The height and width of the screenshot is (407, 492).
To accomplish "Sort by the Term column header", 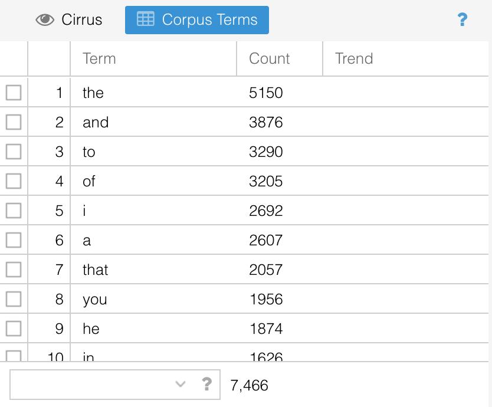I will 99,58.
